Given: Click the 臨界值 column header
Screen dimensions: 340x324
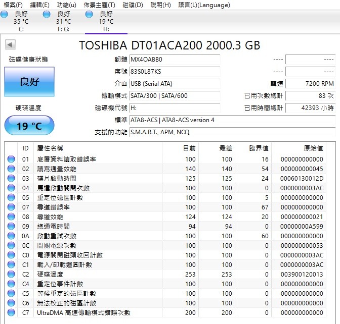Looking at the screenshot, I should click(x=253, y=148).
